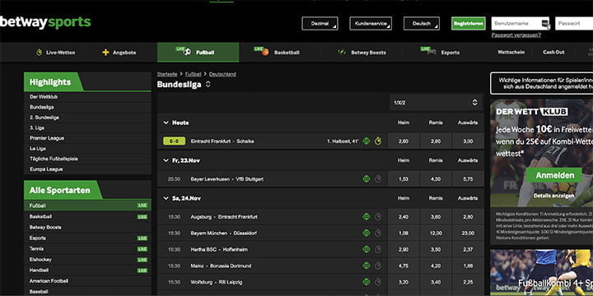
Task: Collapse the Fr, 23.Nov section
Action: click(x=166, y=160)
